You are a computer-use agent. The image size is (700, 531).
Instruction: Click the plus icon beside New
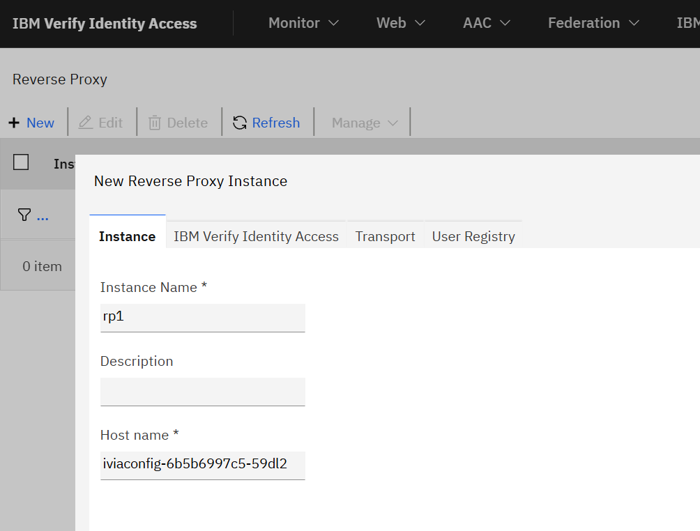point(14,123)
